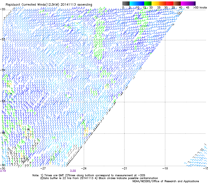The image size is (208, 183).
Task: Click the magenta 40-45 knots legend color
Action: pyautogui.click(x=184, y=3)
